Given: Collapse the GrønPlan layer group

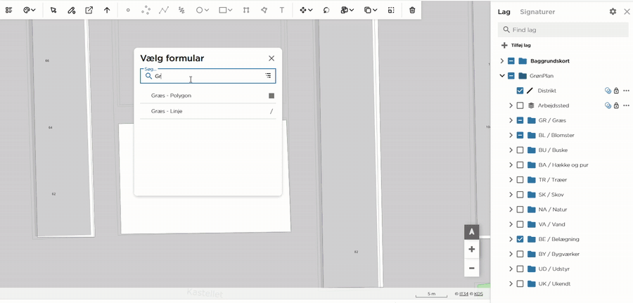Looking at the screenshot, I should pyautogui.click(x=501, y=76).
